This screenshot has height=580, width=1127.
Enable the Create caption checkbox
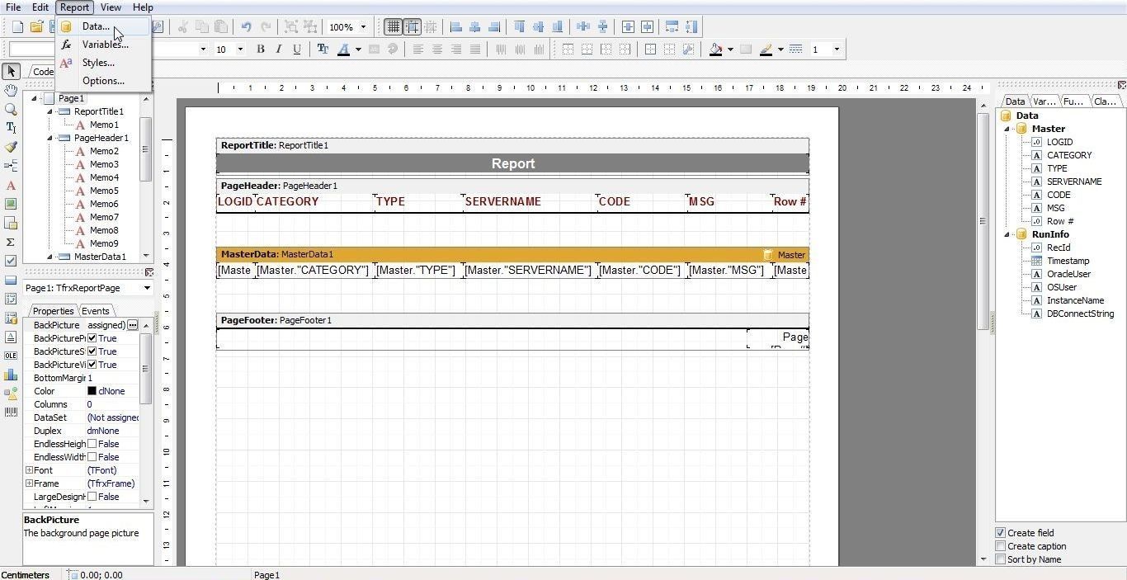coord(1001,546)
